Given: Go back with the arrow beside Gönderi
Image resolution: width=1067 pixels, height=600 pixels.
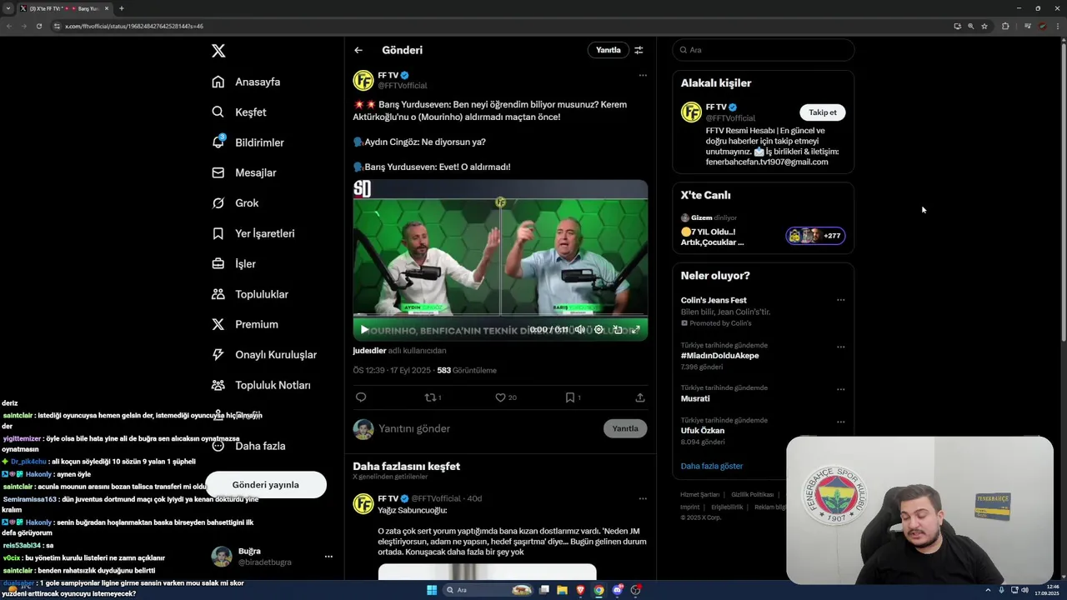Looking at the screenshot, I should point(358,50).
